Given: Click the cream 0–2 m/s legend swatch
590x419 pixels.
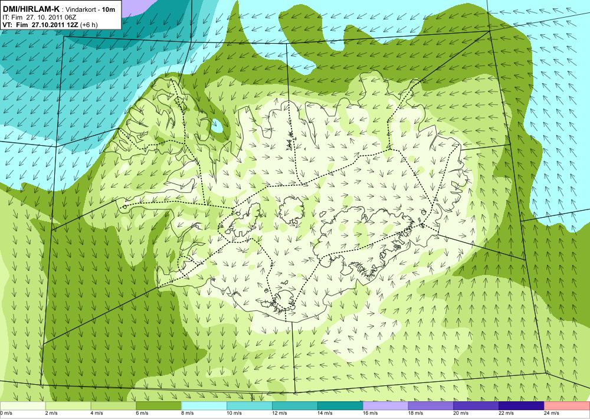Looking at the screenshot, I should tap(22, 406).
